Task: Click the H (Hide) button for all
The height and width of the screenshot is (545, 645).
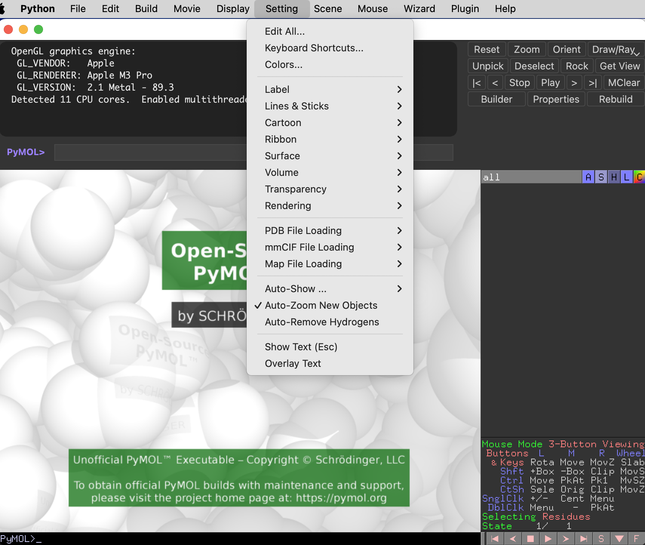Action: click(614, 177)
